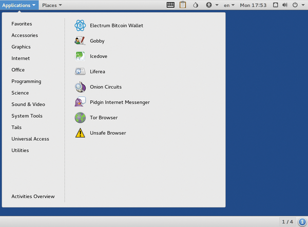Viewport: 308px width, 227px height.
Task: Click the screen icon beside the clock
Action: pos(276,5)
